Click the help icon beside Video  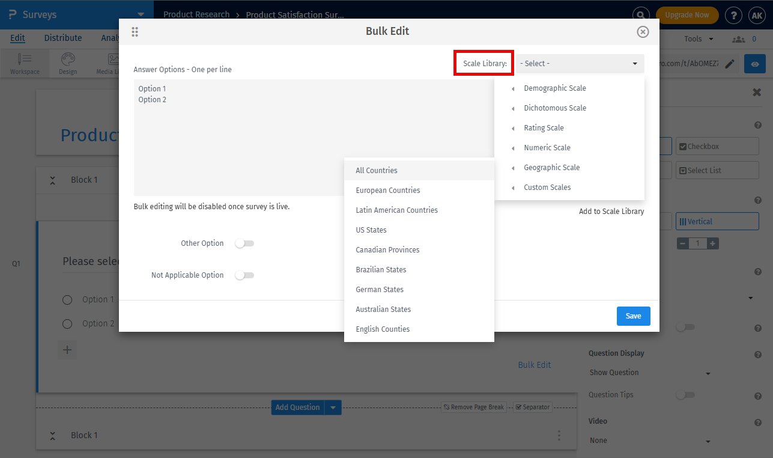click(x=758, y=423)
